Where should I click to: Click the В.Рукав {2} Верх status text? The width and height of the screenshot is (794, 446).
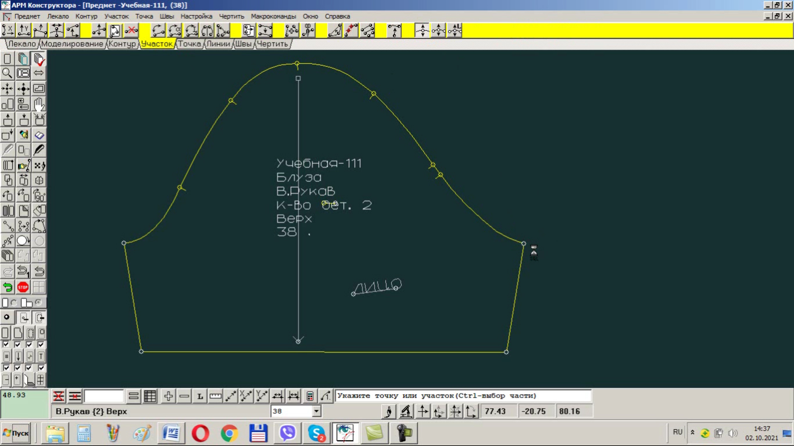[91, 411]
